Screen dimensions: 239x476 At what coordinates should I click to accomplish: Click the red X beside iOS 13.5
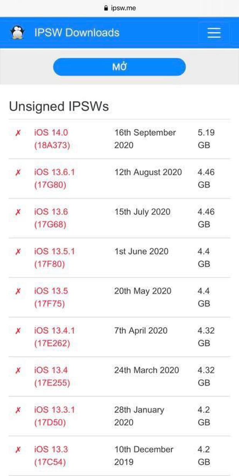click(x=18, y=292)
